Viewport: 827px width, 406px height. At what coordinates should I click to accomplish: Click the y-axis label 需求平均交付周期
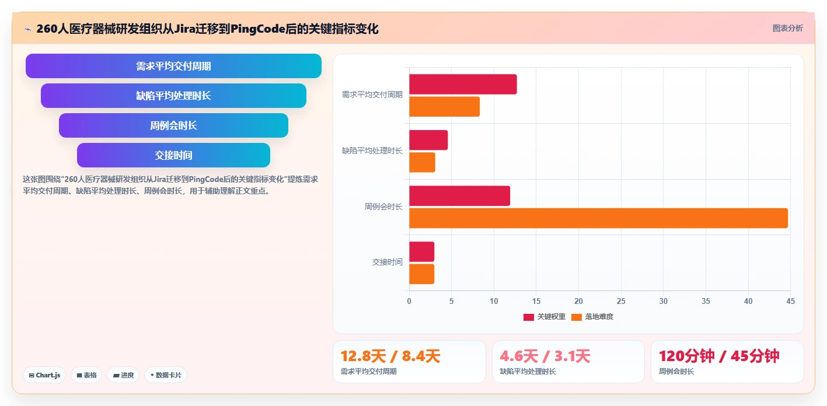pyautogui.click(x=372, y=95)
